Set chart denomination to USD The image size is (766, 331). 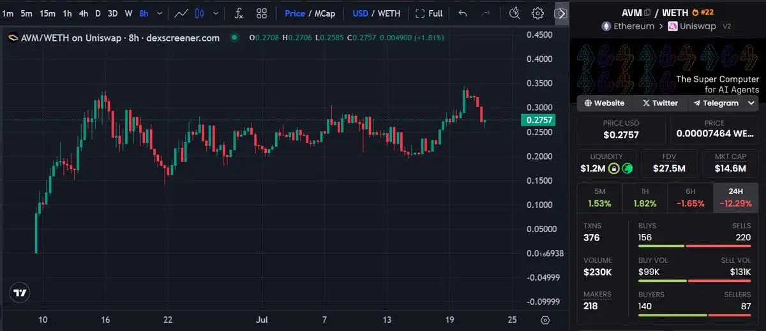(361, 13)
